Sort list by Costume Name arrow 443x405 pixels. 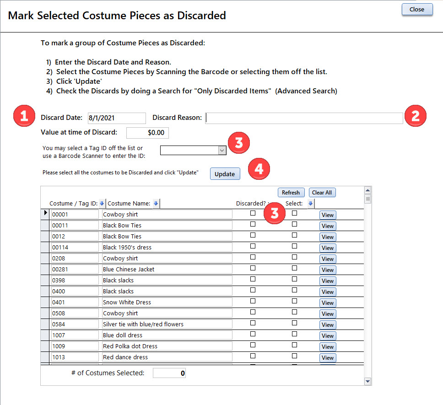156,204
